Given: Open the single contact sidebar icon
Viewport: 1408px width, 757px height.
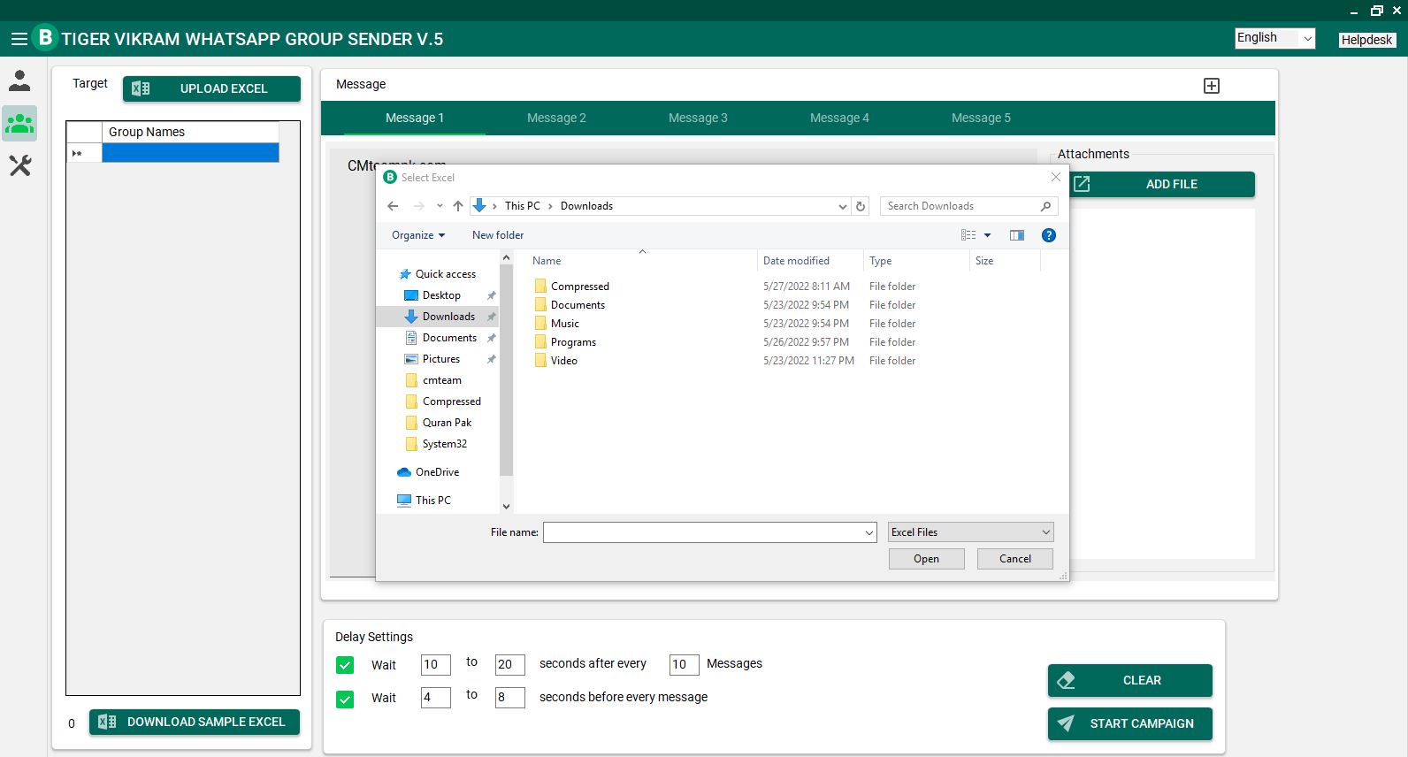Looking at the screenshot, I should coord(19,80).
